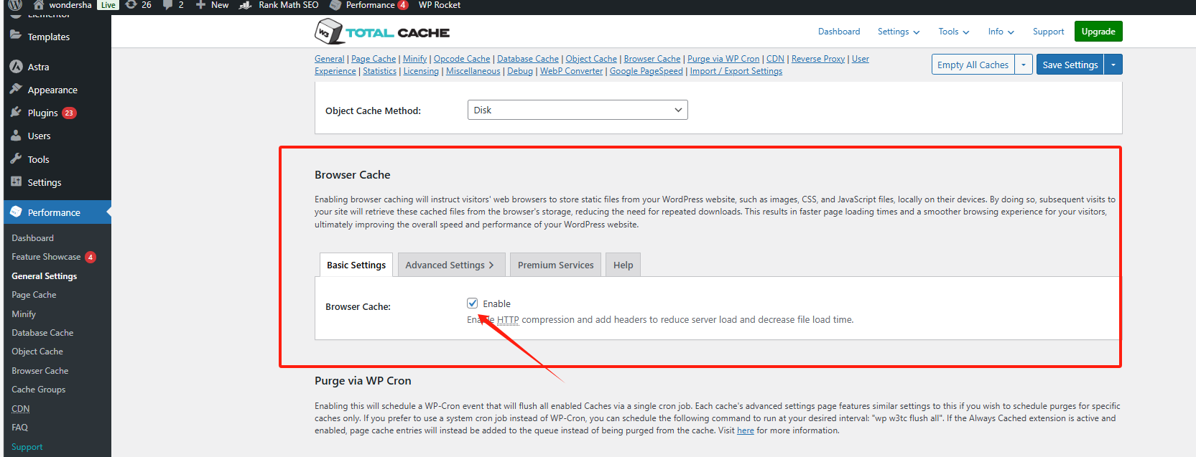Click the comments bubble icon in admin bar
Screen dimensions: 1196x457
[167, 5]
